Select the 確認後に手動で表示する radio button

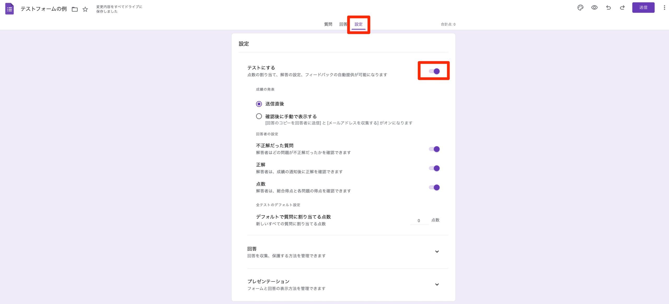tap(259, 116)
